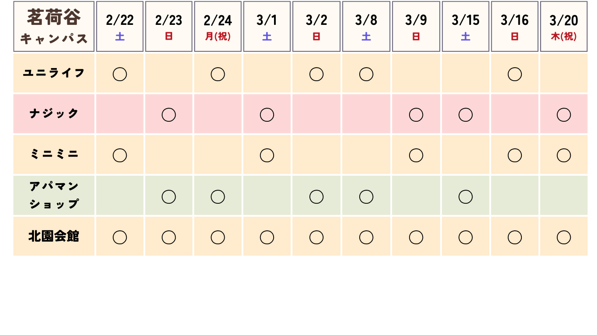Select the 2/24 月(祝) column header

point(218,27)
